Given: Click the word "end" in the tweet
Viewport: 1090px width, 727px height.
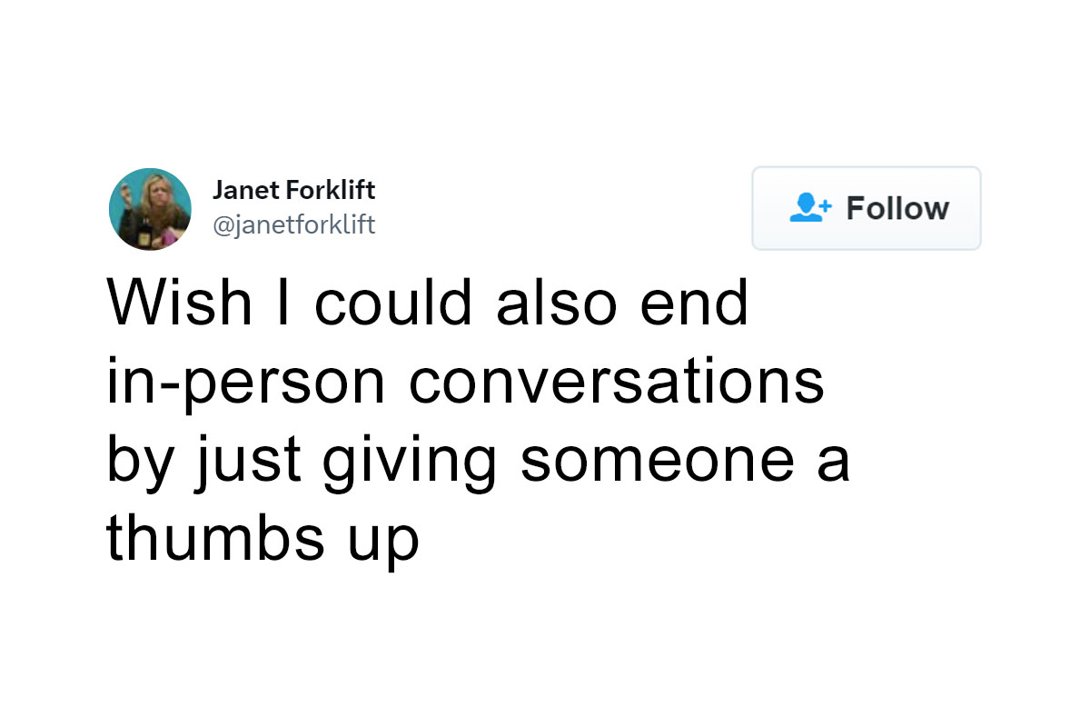Looking at the screenshot, I should click(x=695, y=302).
